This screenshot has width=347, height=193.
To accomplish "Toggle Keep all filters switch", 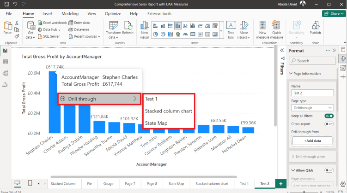I will 329,116.
